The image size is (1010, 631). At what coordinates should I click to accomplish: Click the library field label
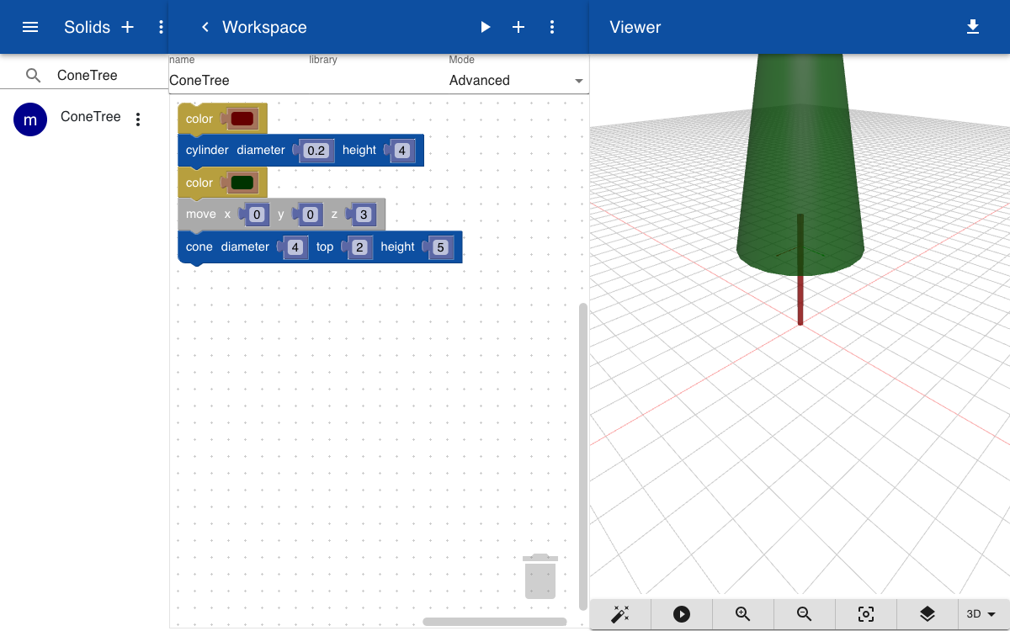[x=323, y=60]
